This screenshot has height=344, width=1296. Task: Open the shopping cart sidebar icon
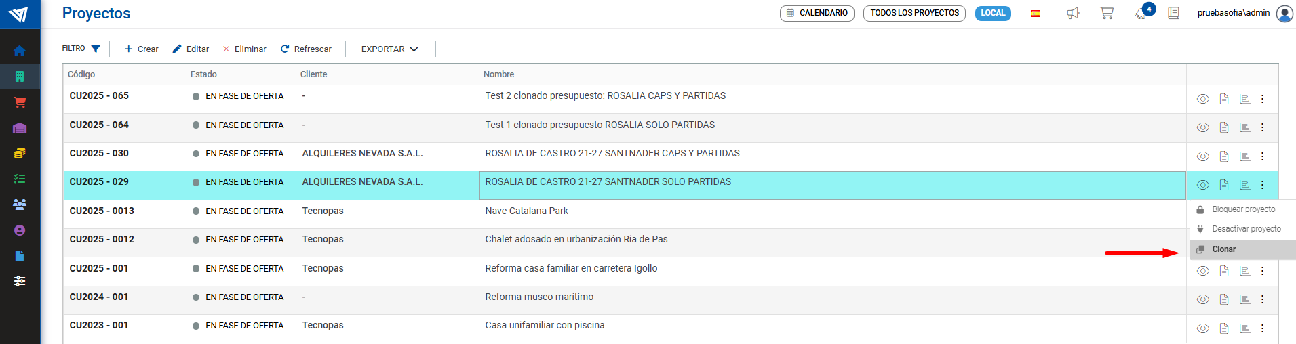[x=20, y=102]
